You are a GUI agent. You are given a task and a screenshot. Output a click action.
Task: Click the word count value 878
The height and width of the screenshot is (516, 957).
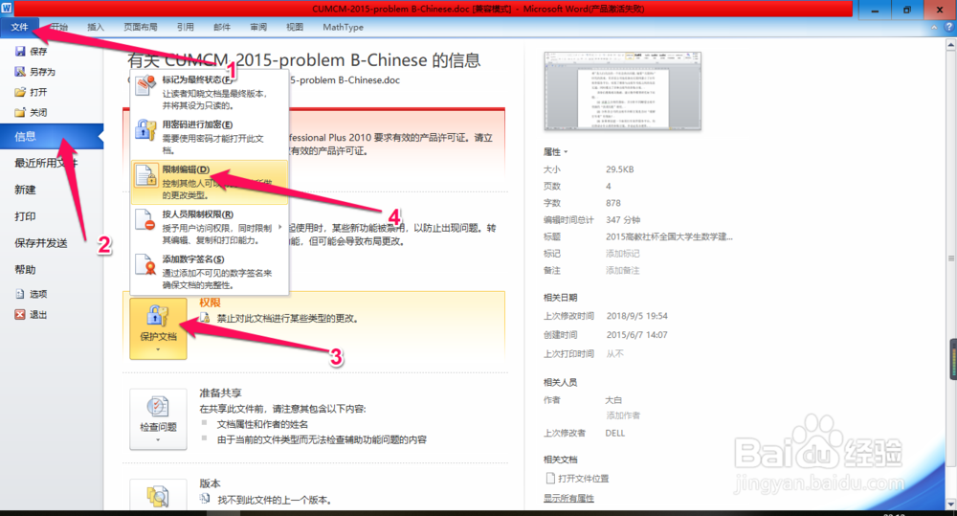pos(613,203)
